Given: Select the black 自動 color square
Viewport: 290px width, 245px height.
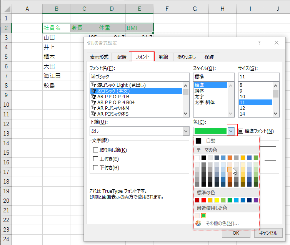Looking at the screenshot, I should [198, 141].
